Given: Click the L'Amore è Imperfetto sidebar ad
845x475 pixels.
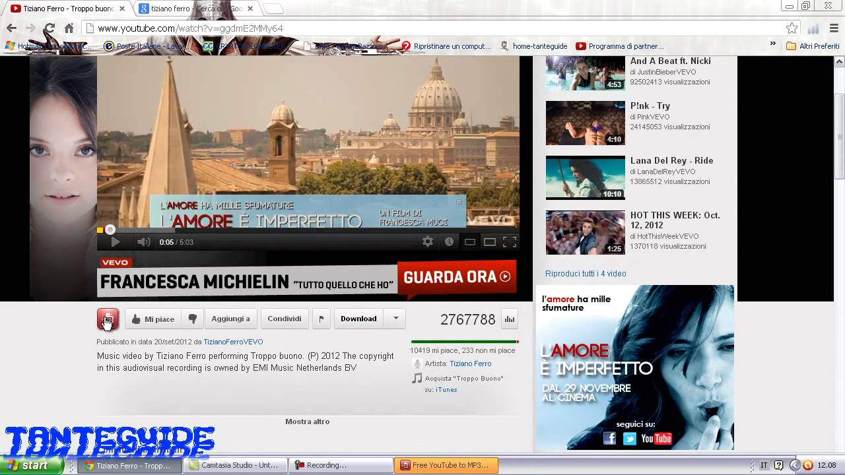Looking at the screenshot, I should (634, 367).
